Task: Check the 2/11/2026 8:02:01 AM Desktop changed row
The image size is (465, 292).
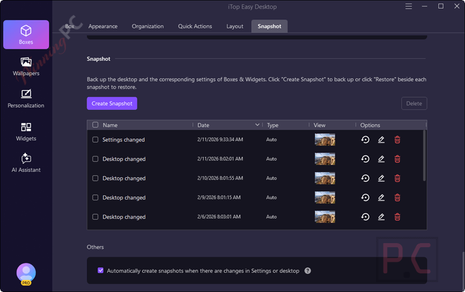Action: (x=95, y=159)
